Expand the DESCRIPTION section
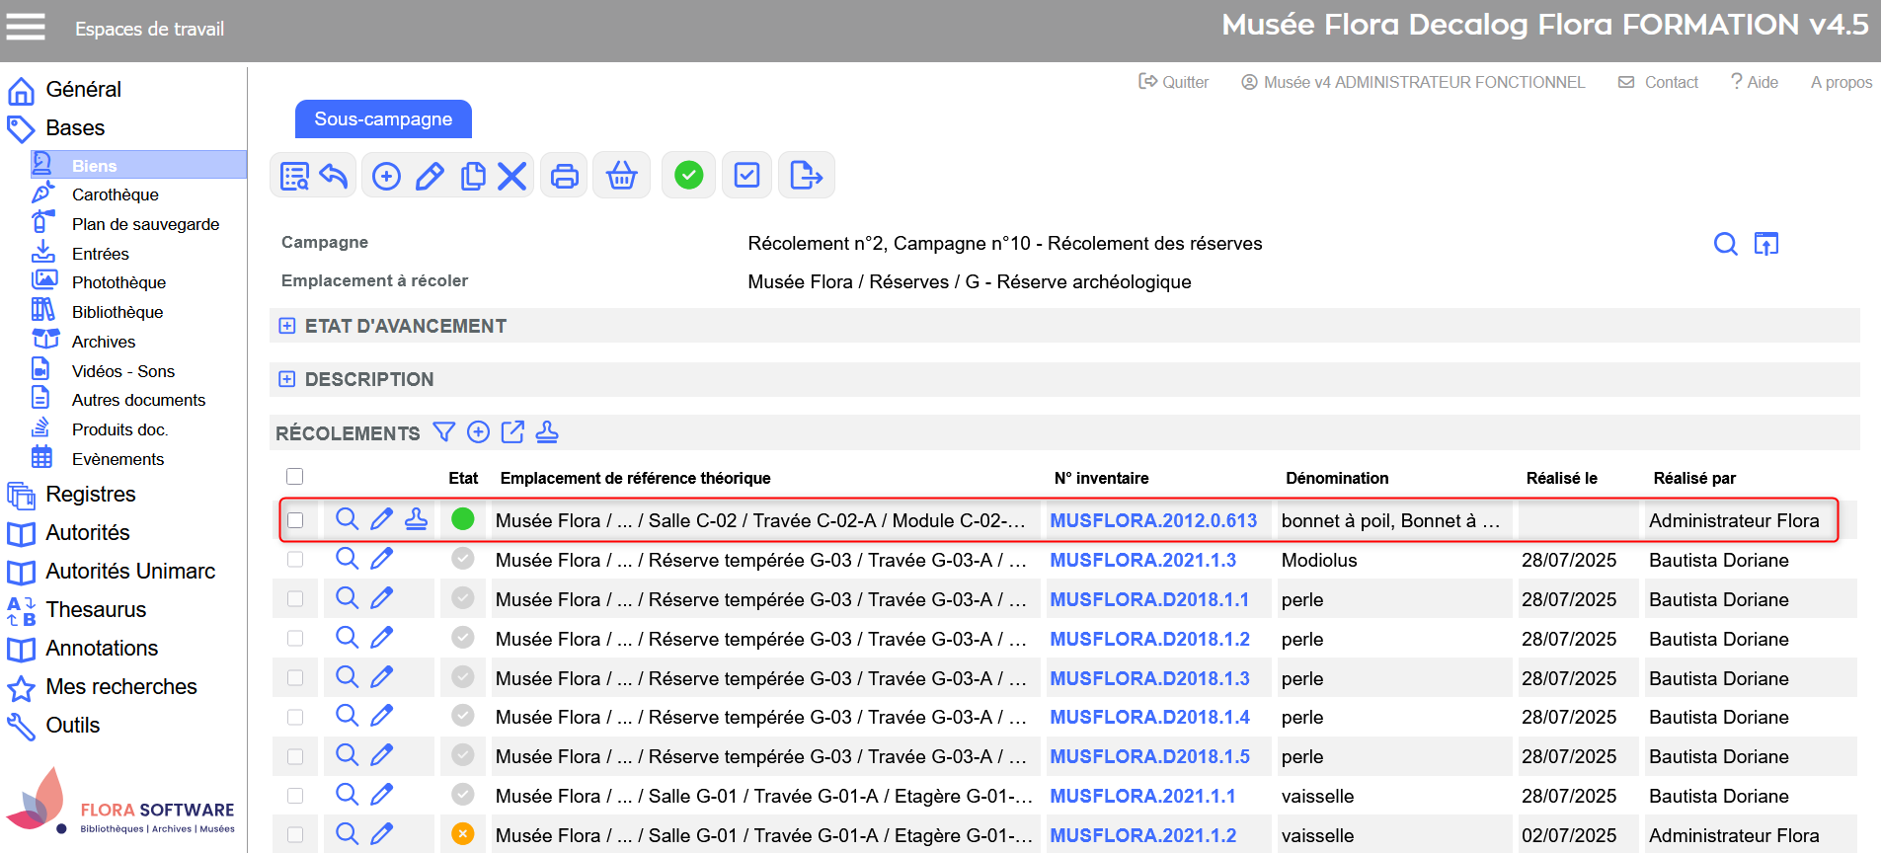Image resolution: width=1881 pixels, height=853 pixels. (x=287, y=379)
